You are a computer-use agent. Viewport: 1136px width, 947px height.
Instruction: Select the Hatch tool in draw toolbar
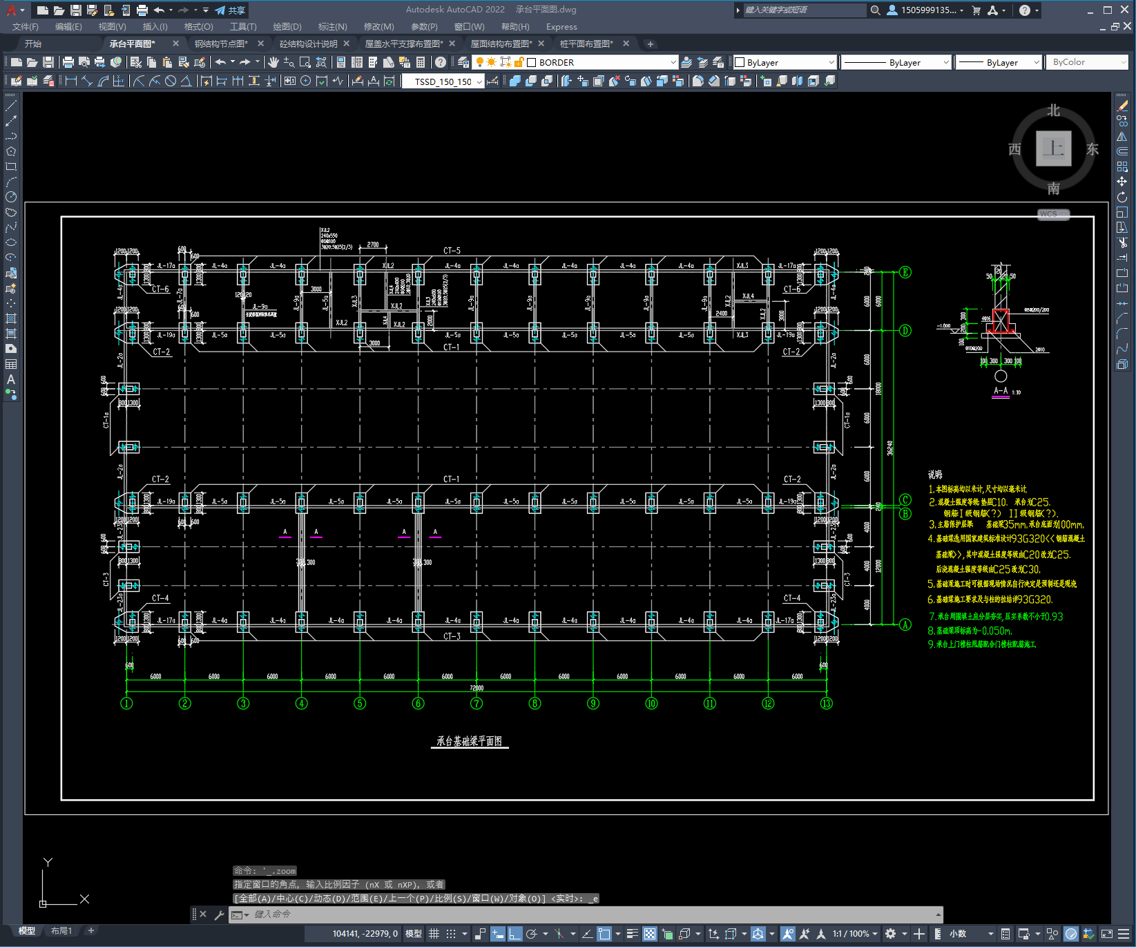click(x=11, y=318)
